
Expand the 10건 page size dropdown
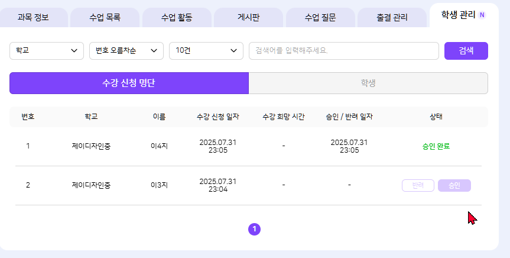pos(206,51)
